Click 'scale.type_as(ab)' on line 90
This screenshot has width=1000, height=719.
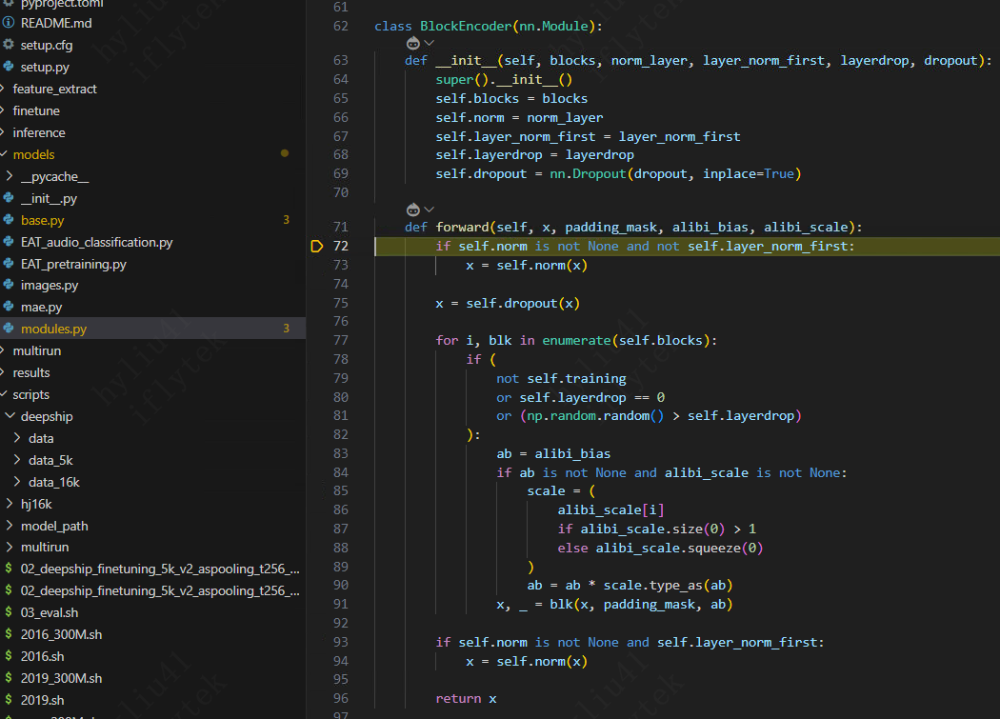669,585
